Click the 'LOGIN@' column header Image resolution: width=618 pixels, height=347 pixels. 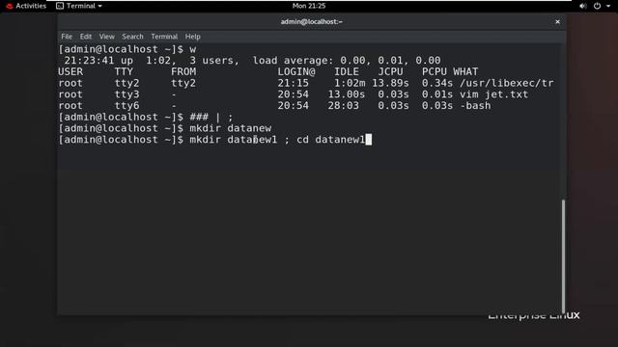[x=296, y=71]
